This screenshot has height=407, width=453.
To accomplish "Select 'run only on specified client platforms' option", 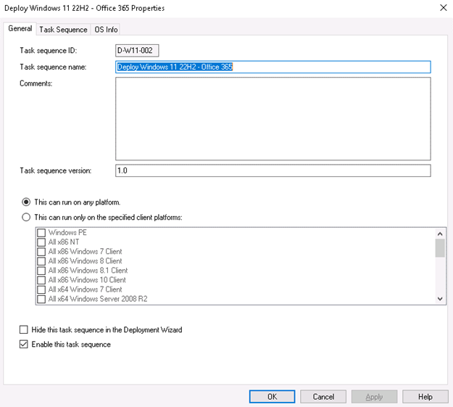I will pos(27,217).
